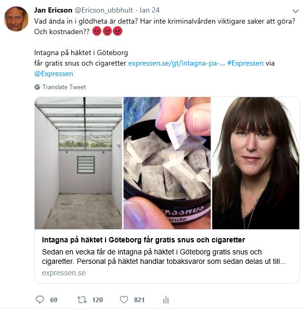This screenshot has width=304, height=309.
Task: Open the @Expressen mention
Action: click(54, 73)
